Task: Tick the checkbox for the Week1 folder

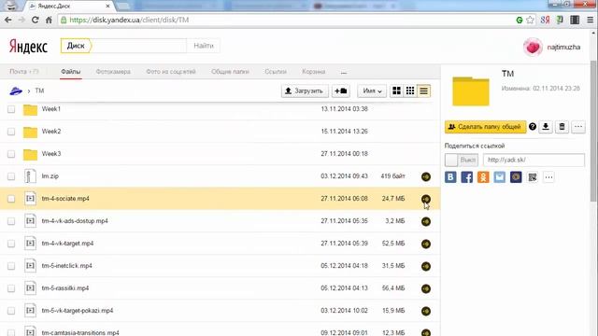Action: click(11, 109)
